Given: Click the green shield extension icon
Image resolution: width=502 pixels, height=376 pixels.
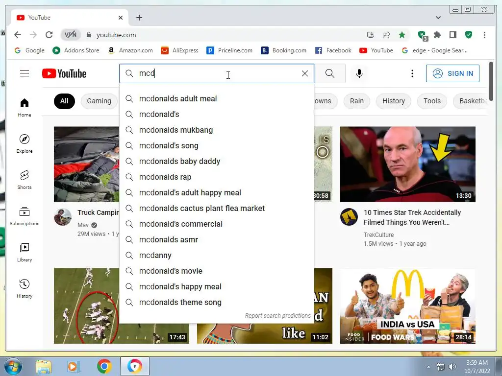Looking at the screenshot, I should pyautogui.click(x=468, y=35).
